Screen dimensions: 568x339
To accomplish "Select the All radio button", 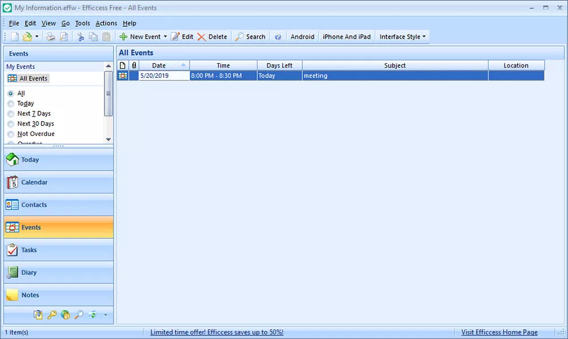I will click(x=11, y=93).
